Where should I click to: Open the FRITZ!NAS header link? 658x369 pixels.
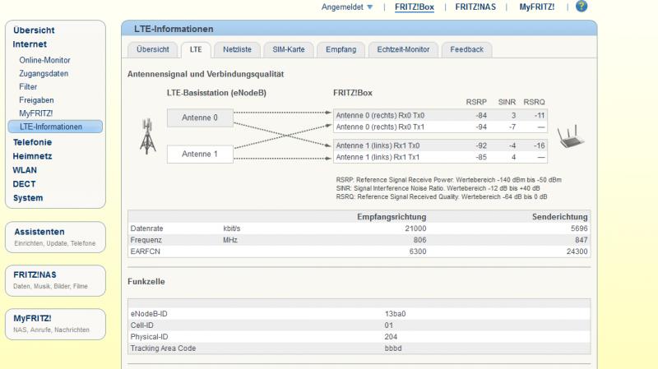[475, 7]
